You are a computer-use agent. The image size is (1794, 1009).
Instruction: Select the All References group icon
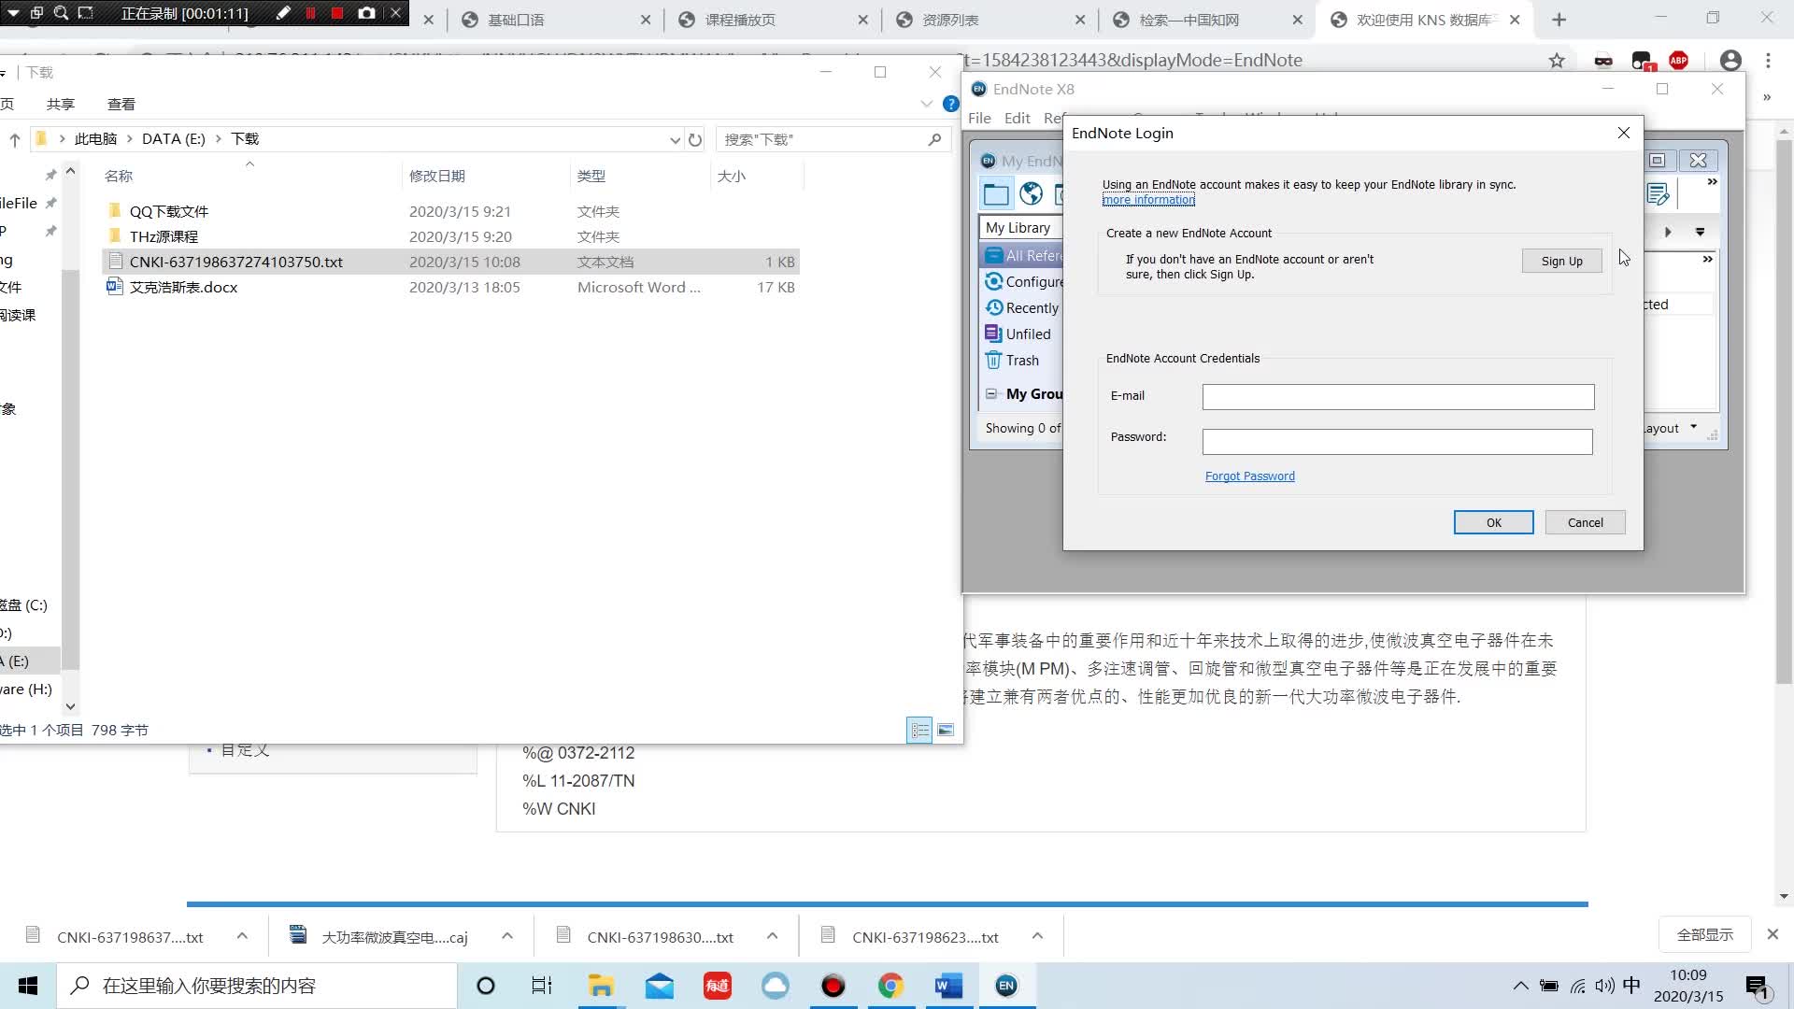(994, 254)
